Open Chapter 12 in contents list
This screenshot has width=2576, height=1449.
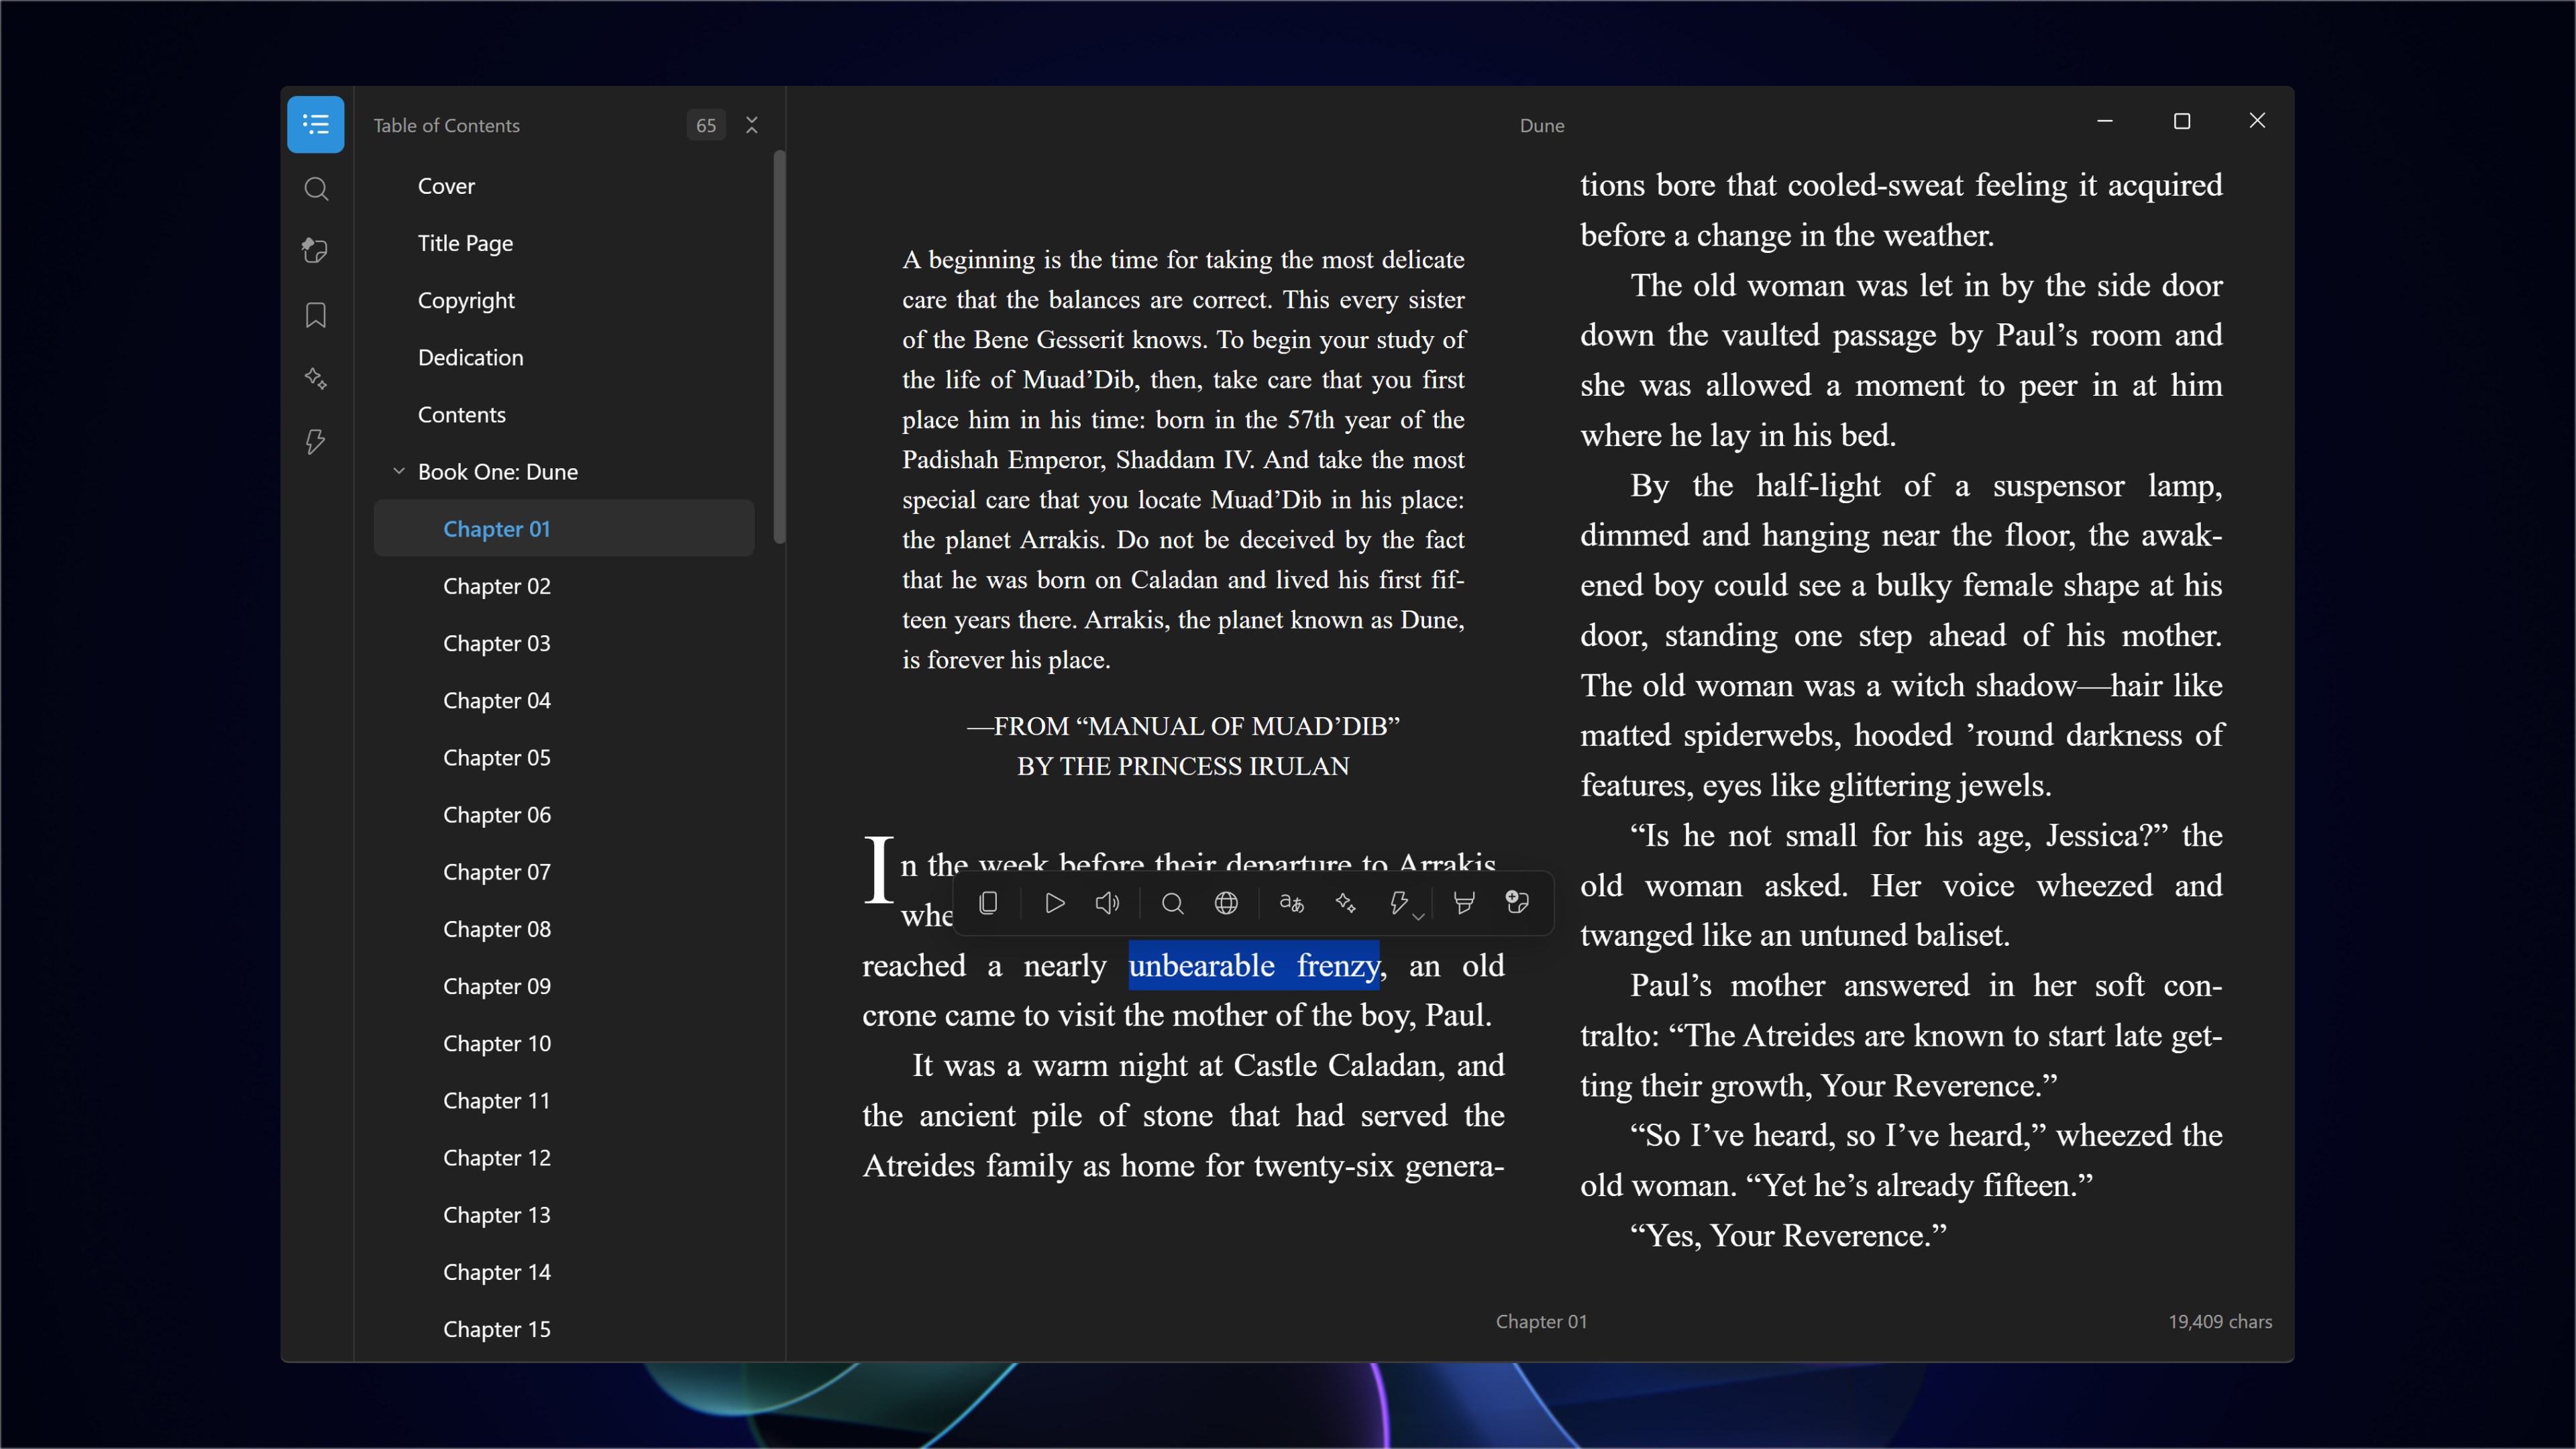point(564,1157)
